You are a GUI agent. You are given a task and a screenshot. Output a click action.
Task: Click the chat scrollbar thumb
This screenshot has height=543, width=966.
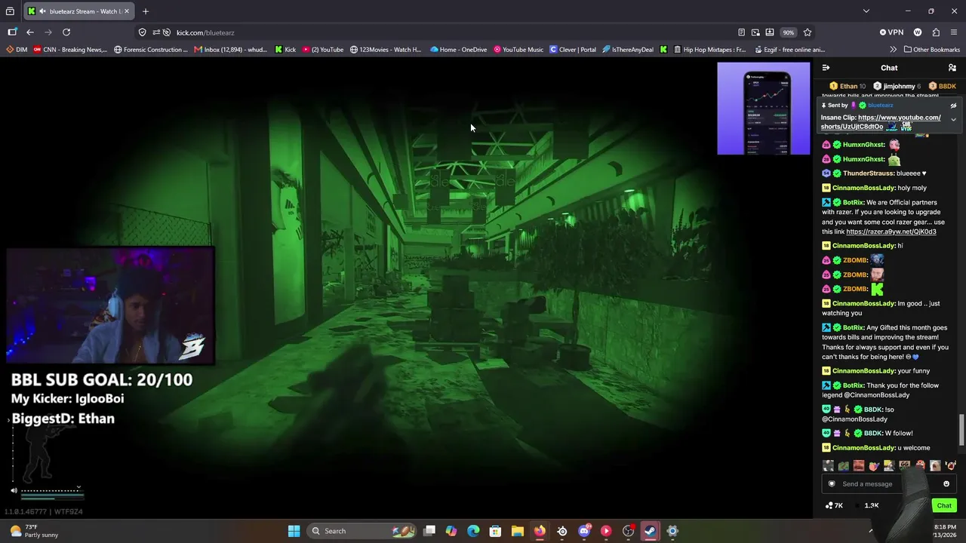tap(961, 430)
